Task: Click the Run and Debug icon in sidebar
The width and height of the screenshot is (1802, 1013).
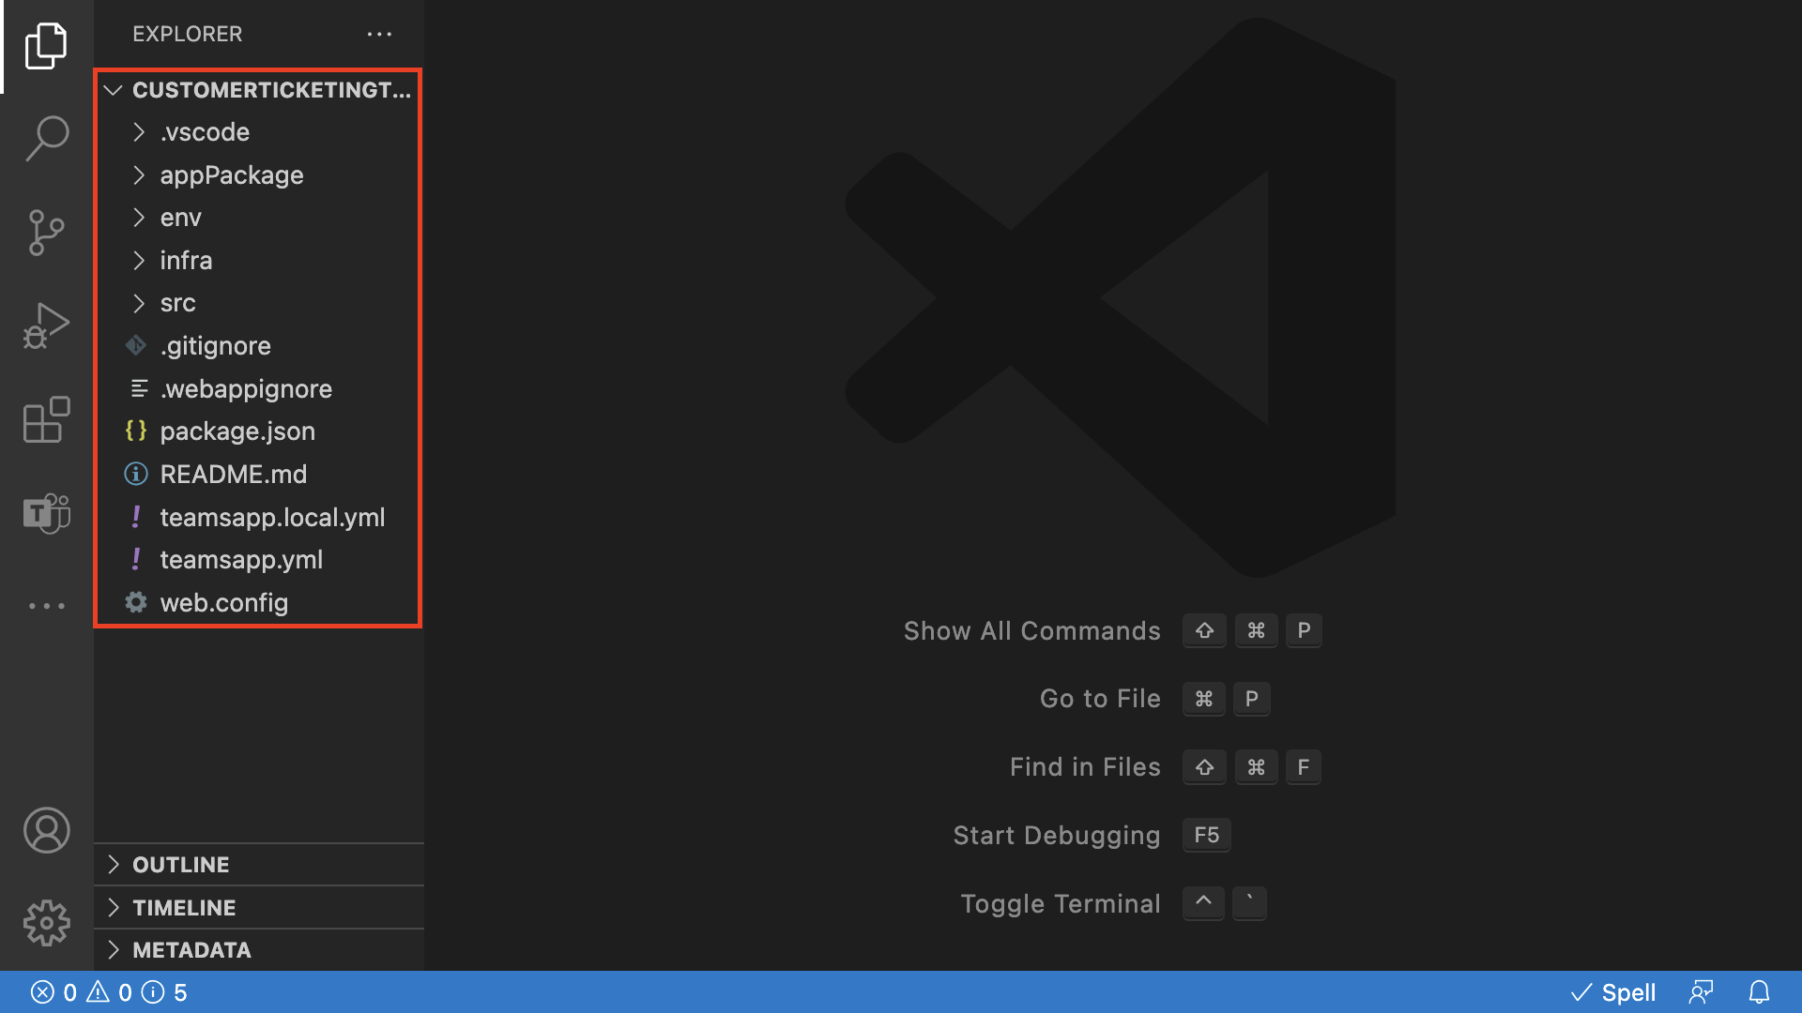Action: [x=46, y=325]
